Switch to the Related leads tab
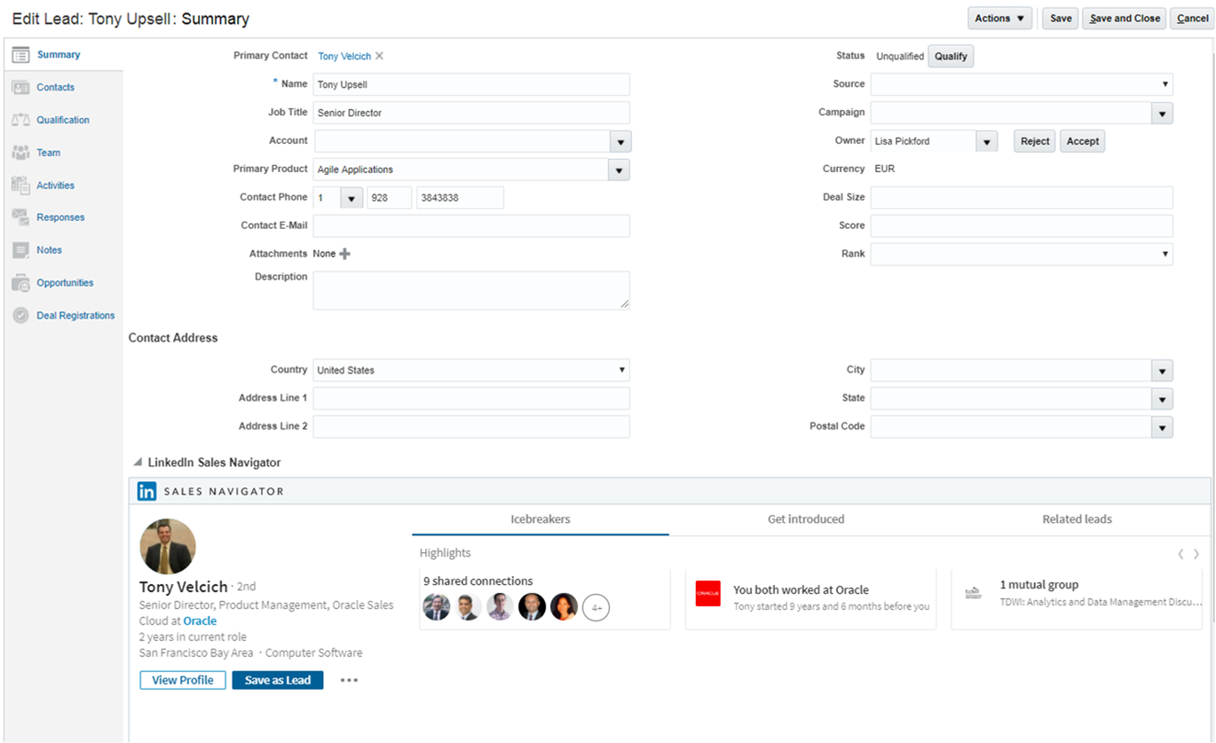1216x743 pixels. point(1077,519)
